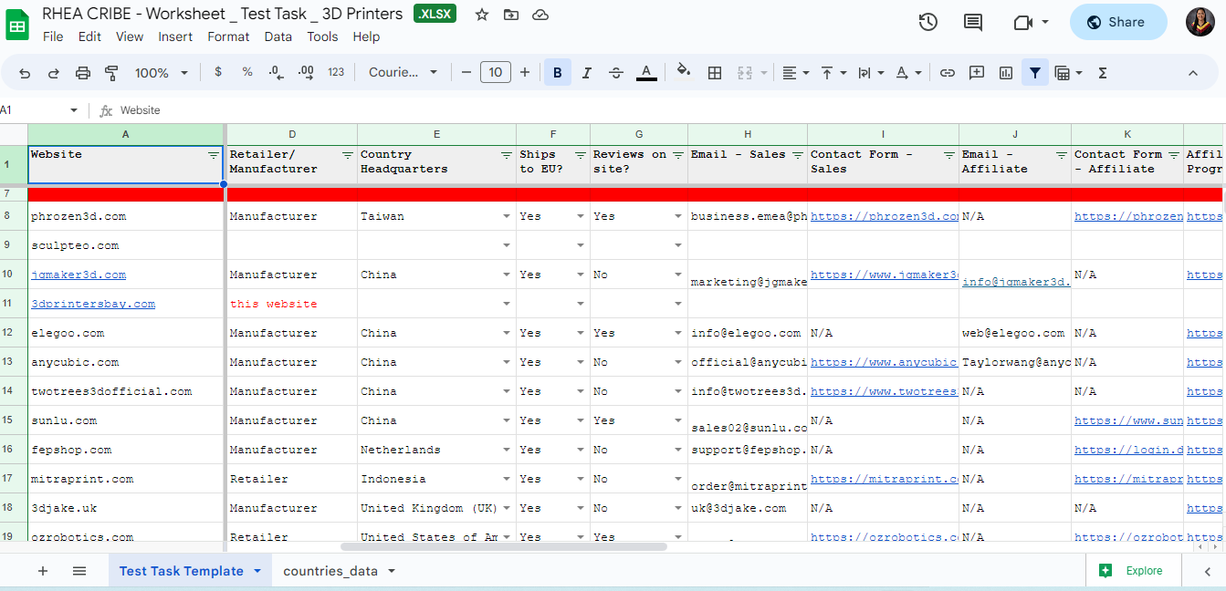1226x591 pixels.
Task: Open Website column filter menu
Action: click(x=215, y=156)
